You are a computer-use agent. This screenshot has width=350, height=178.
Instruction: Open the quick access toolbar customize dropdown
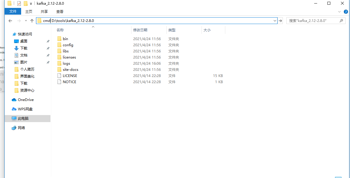tap(31, 3)
